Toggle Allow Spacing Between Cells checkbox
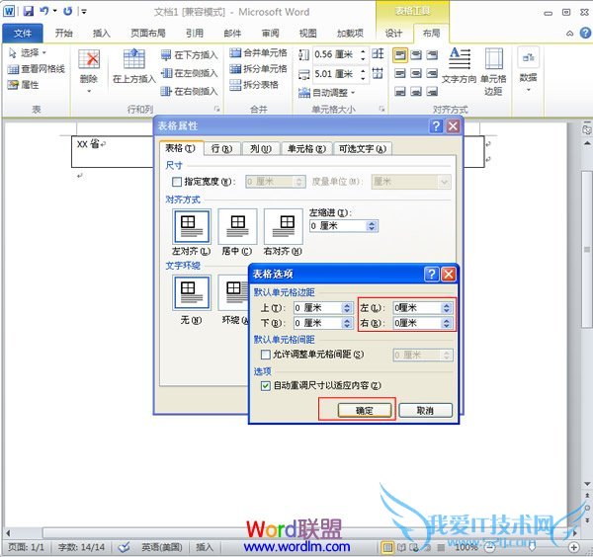This screenshot has width=593, height=557. pos(266,355)
